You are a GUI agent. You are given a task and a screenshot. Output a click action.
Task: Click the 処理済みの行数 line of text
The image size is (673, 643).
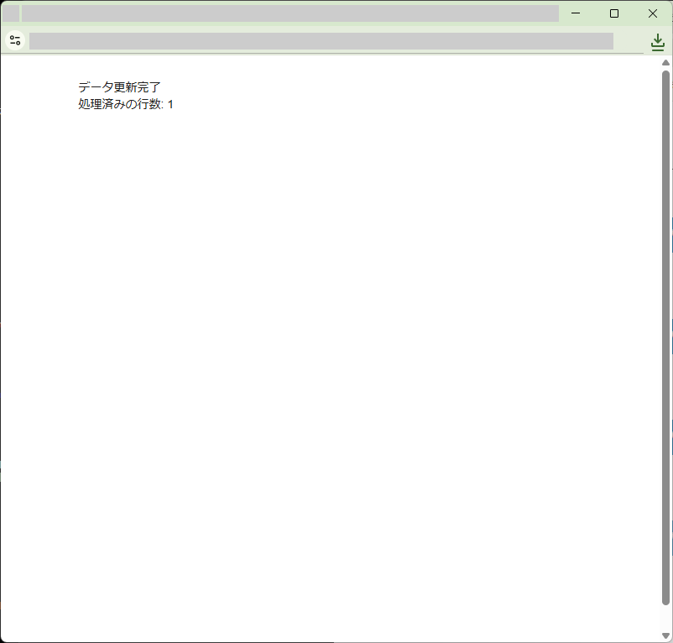[x=125, y=104]
